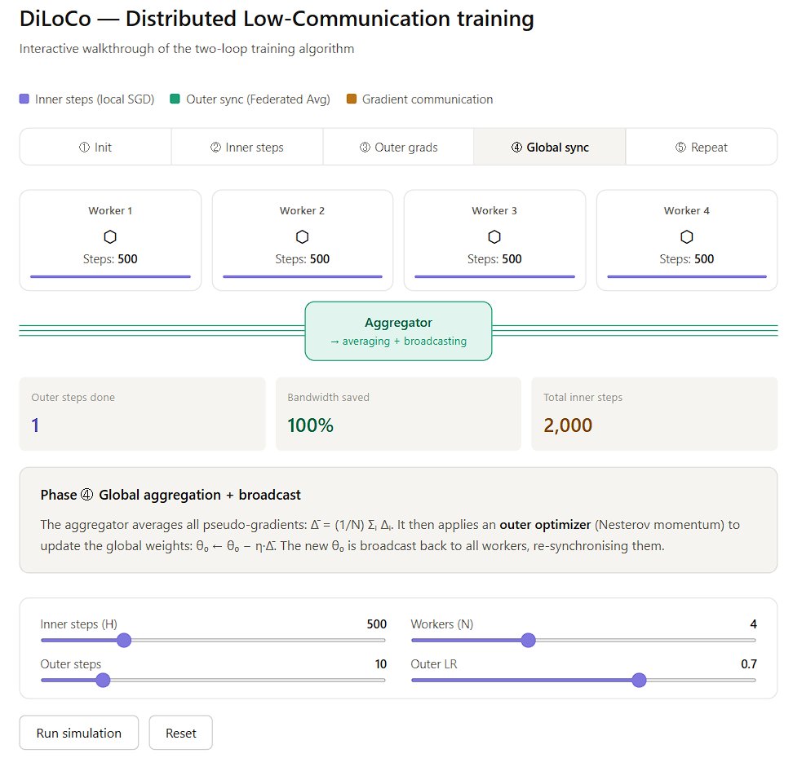
Task: Click the 'Outer LR' slider label
Action: click(x=434, y=664)
